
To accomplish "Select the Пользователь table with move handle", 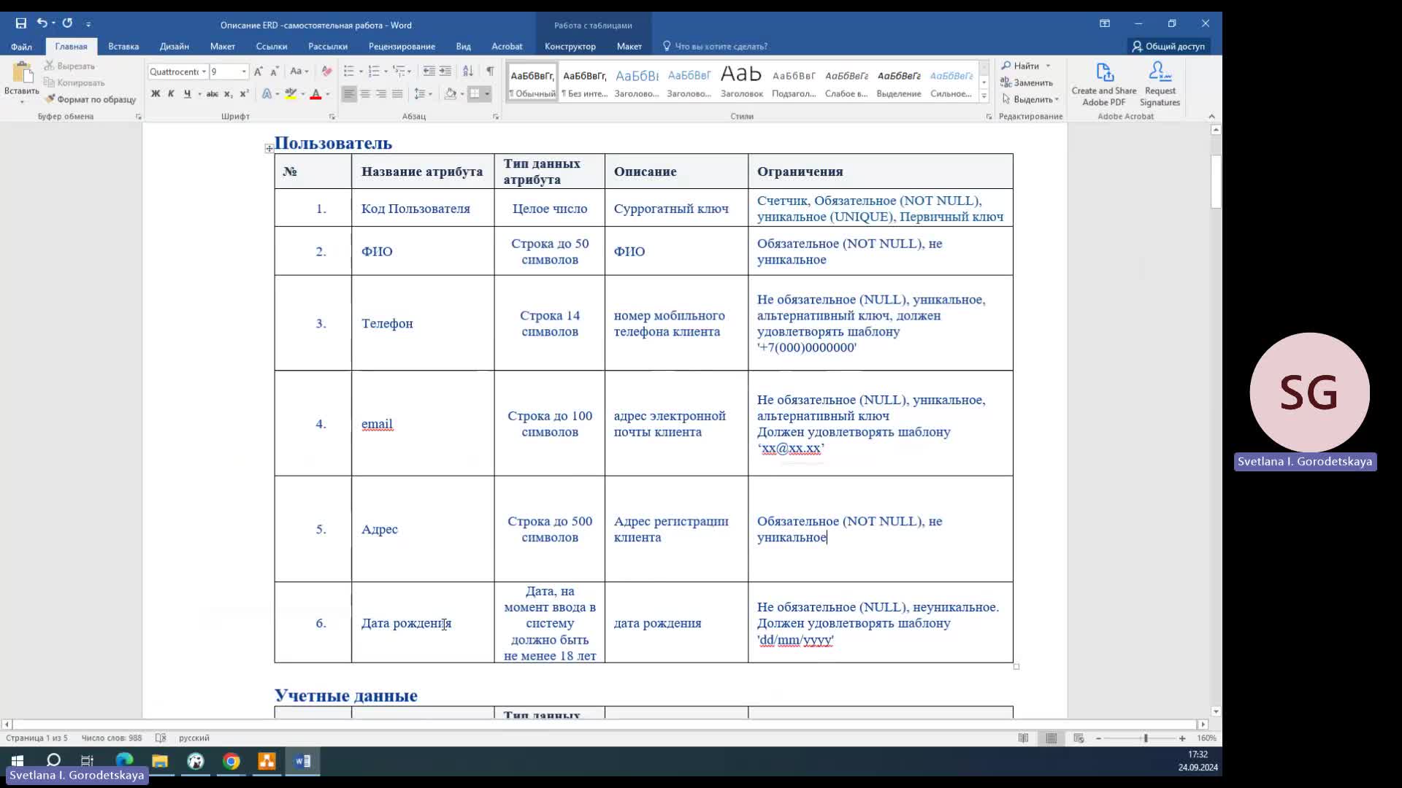I will click(269, 148).
